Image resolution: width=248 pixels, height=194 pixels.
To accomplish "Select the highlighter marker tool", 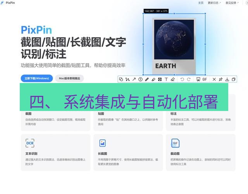I will pos(153,79).
